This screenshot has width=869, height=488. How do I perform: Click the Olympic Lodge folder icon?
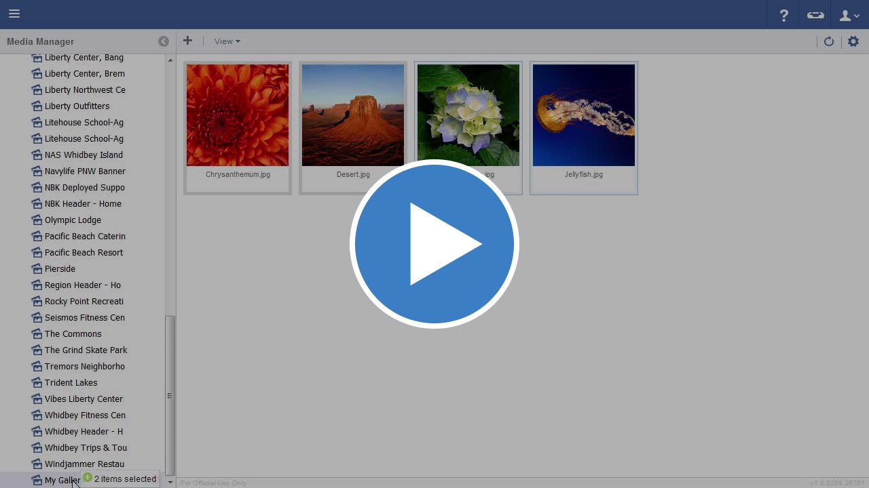[37, 220]
